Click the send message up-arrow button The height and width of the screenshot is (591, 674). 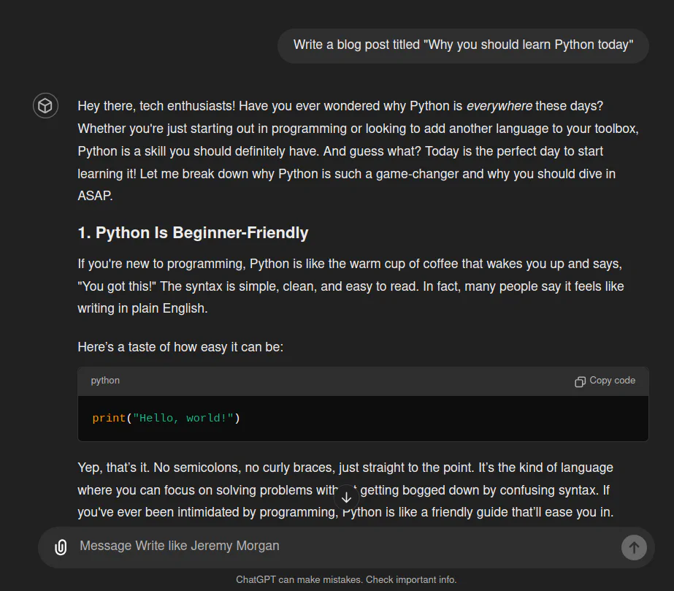click(x=634, y=548)
